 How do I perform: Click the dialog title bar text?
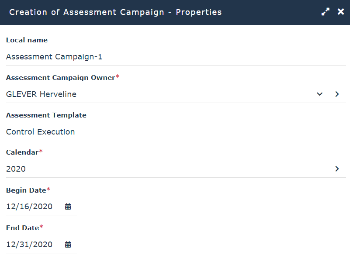click(115, 12)
